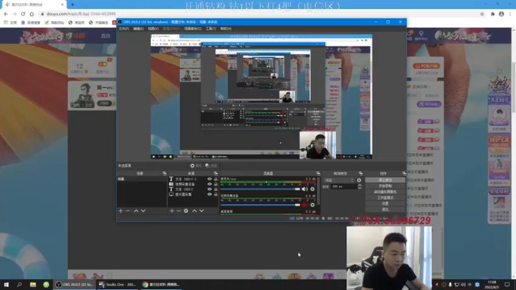Open a new Chrome tab with plus
Screen dimensions: 516x290
72,5
